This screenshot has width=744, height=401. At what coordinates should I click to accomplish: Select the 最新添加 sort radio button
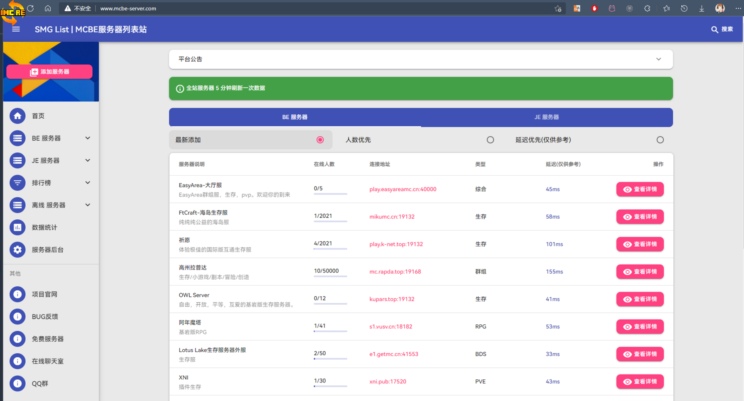click(x=320, y=140)
